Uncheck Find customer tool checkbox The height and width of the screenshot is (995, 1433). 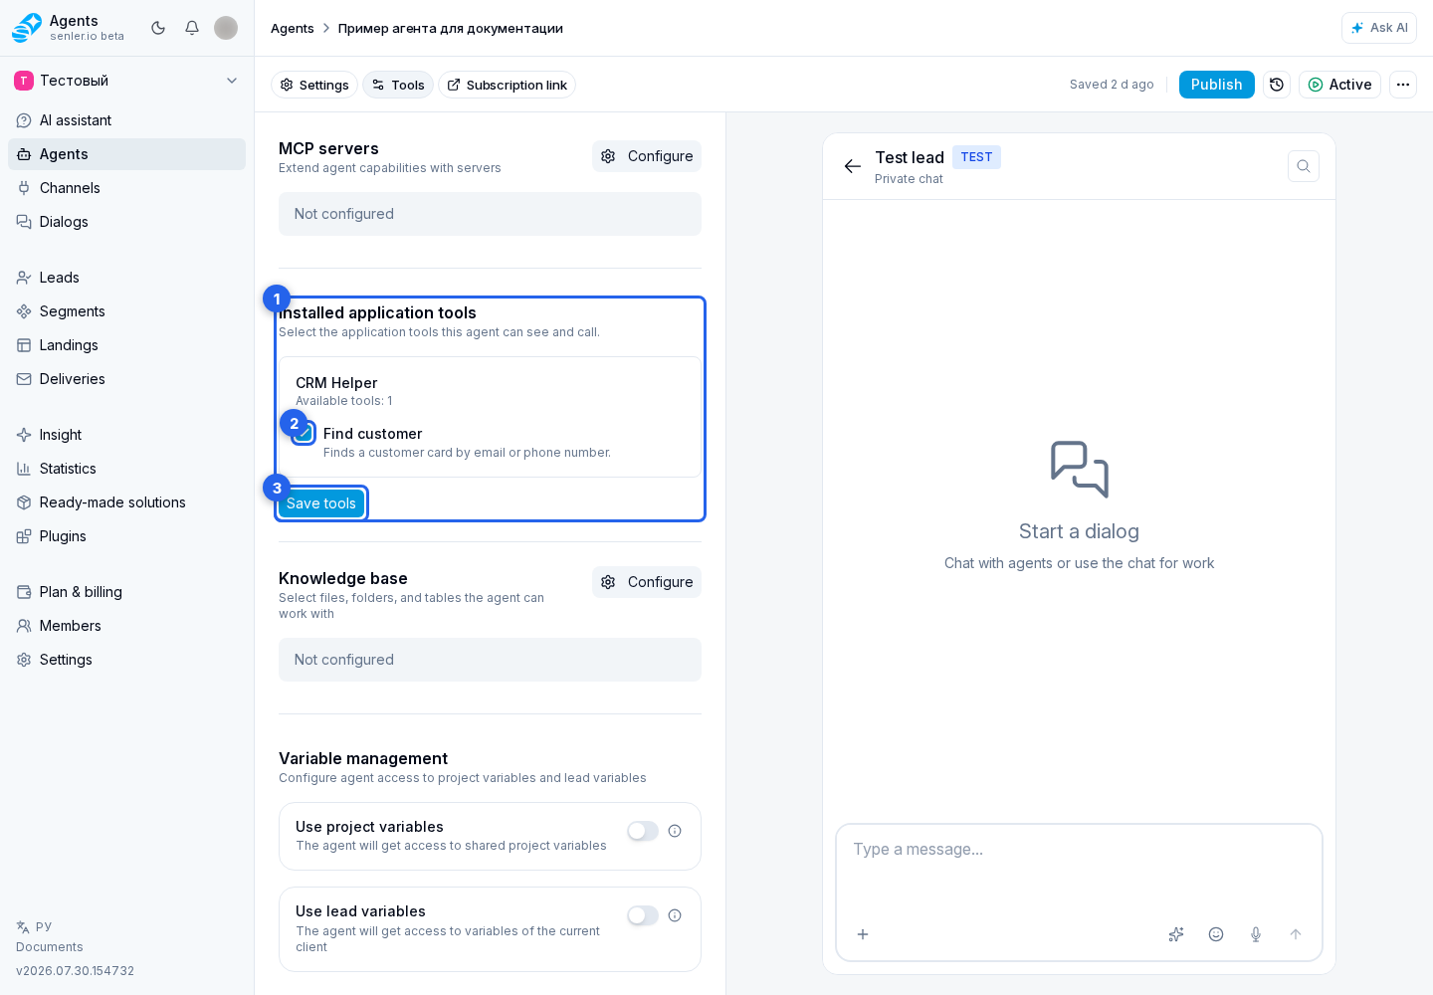[305, 434]
